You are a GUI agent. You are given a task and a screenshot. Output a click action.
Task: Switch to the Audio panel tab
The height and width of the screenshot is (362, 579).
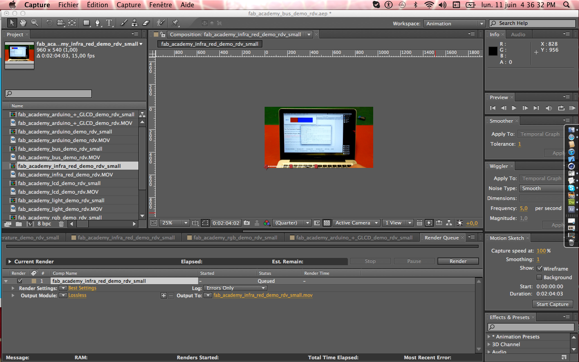pos(518,34)
